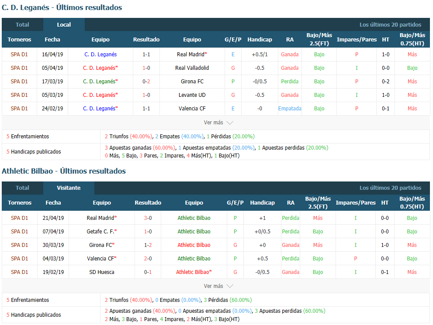
Task: Open Levante UD team link
Action: (192, 95)
